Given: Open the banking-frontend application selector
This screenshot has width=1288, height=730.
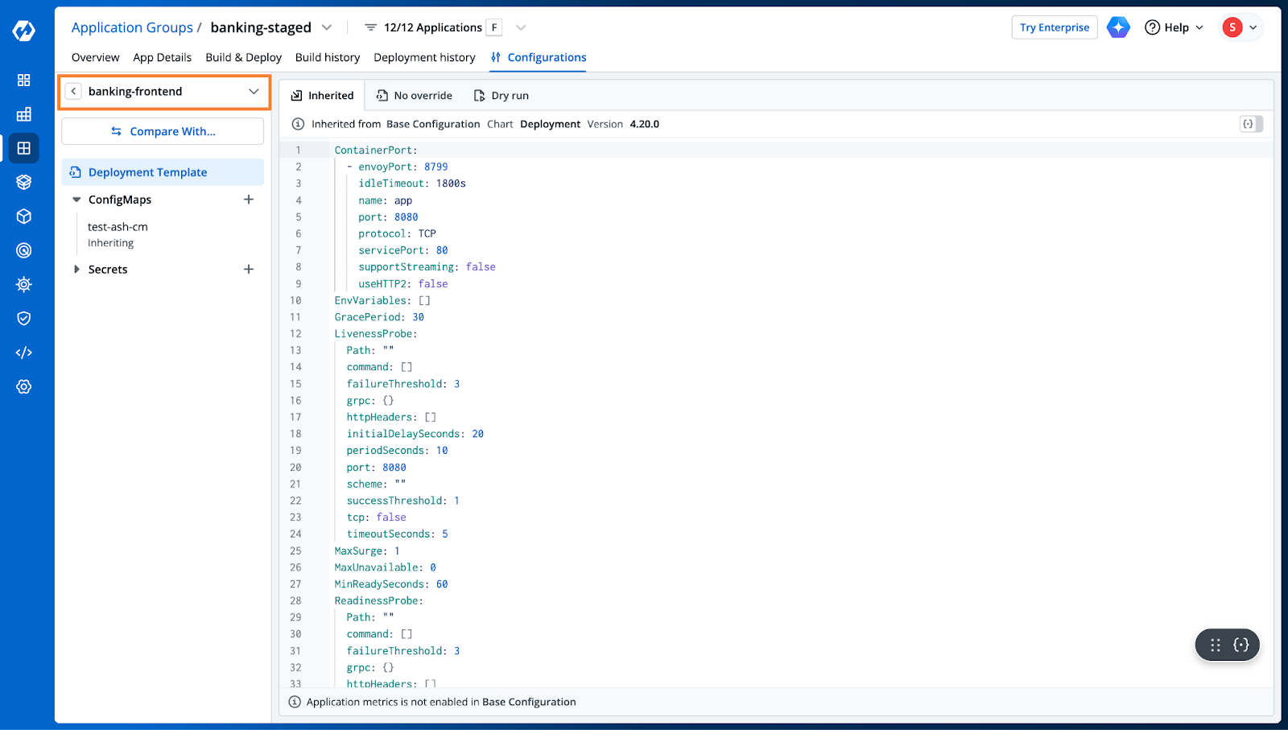Looking at the screenshot, I should click(x=164, y=92).
